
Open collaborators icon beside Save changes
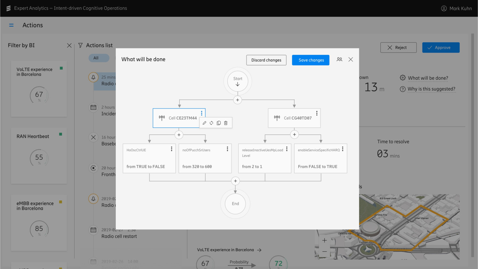pos(339,59)
